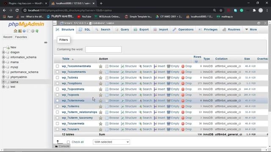The width and height of the screenshot is (271, 152).
Task: Click the Search icon for wp_7sicomments
Action: pyautogui.click(x=140, y=72)
